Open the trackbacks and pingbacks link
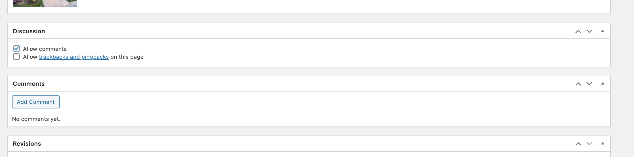The image size is (634, 157). pyautogui.click(x=74, y=57)
